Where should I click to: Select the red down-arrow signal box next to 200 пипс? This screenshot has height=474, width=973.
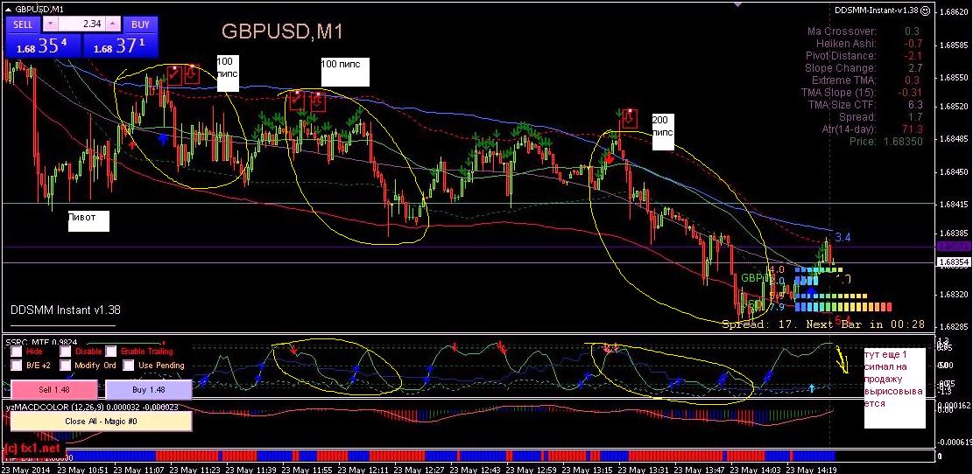(631, 118)
